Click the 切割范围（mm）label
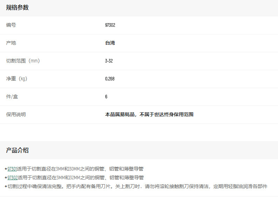This screenshot has width=278, height=200. tap(23, 61)
